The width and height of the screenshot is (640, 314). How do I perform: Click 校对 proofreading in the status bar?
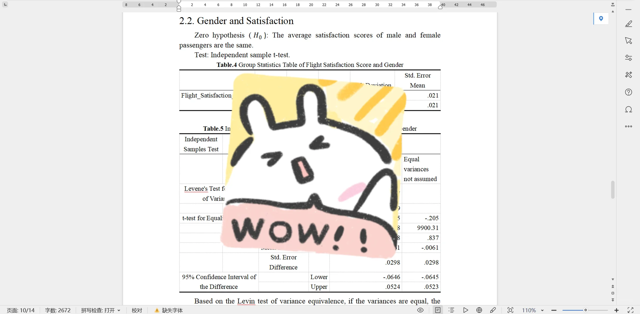tap(137, 310)
